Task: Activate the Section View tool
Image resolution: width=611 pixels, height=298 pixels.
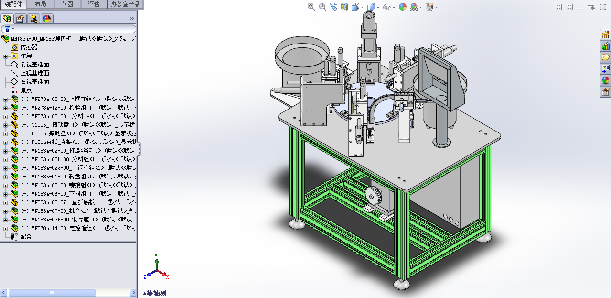Action: [343, 7]
